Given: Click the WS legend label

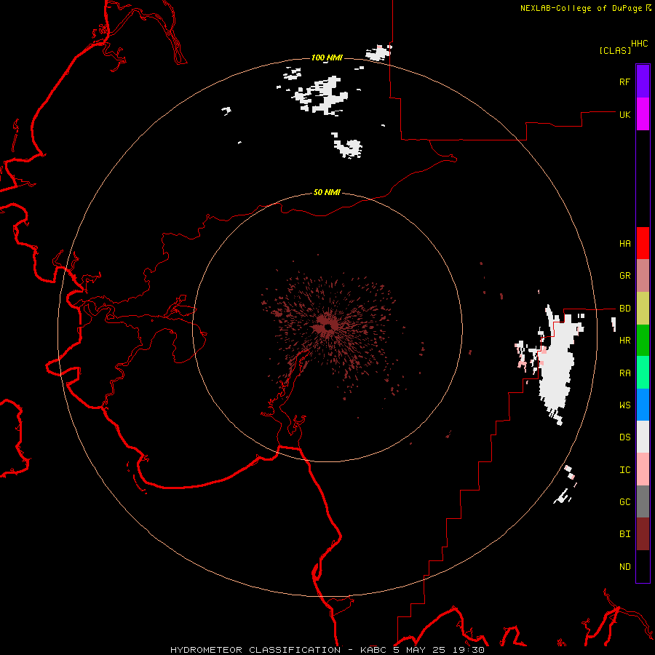Looking at the screenshot, I should (x=624, y=405).
